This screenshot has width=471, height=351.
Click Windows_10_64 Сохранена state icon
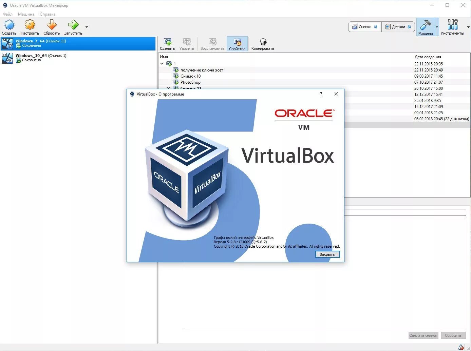click(x=18, y=60)
